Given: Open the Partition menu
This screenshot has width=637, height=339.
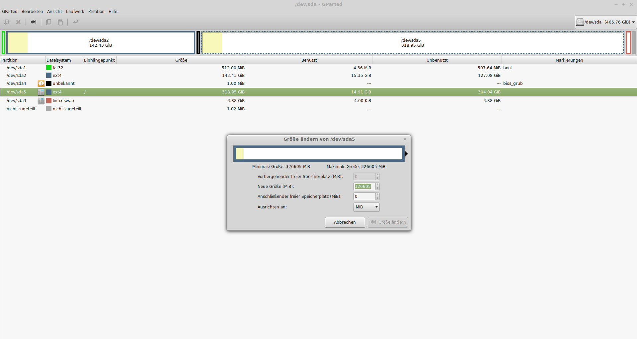Looking at the screenshot, I should tap(96, 11).
